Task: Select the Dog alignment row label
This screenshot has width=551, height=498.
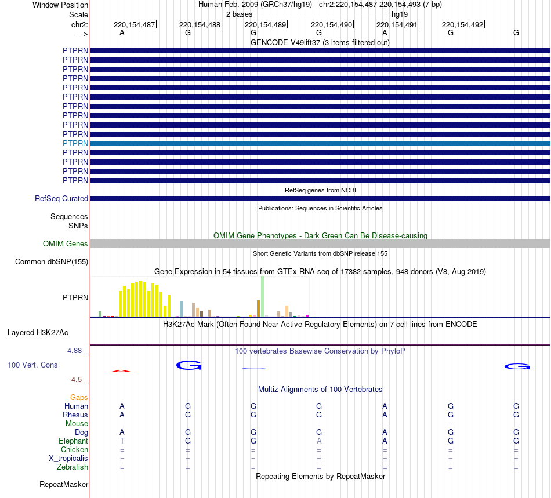Action: click(81, 432)
